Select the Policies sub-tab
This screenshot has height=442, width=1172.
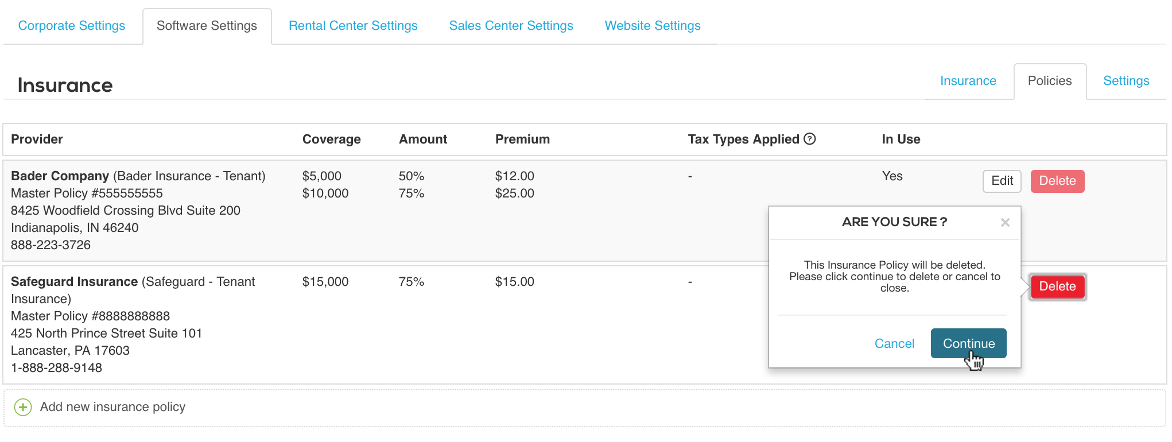point(1050,81)
